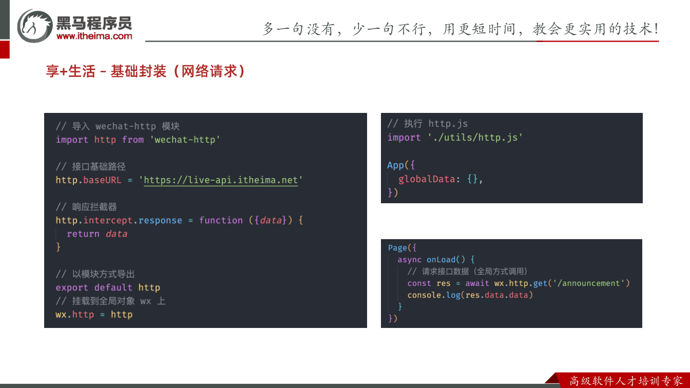This screenshot has height=388, width=690.
Task: Click the async onLoad() method line
Action: click(436, 260)
